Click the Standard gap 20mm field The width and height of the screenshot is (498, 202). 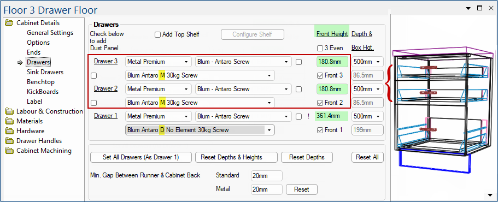pos(266,175)
